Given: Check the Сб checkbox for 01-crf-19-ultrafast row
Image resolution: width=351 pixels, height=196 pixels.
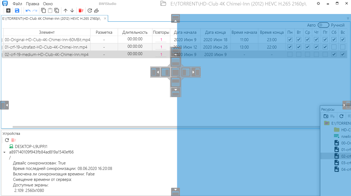Looking at the screenshot, I should point(334,47).
